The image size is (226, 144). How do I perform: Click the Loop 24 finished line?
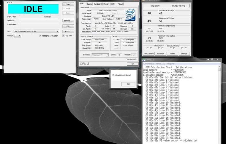[x=163, y=138]
